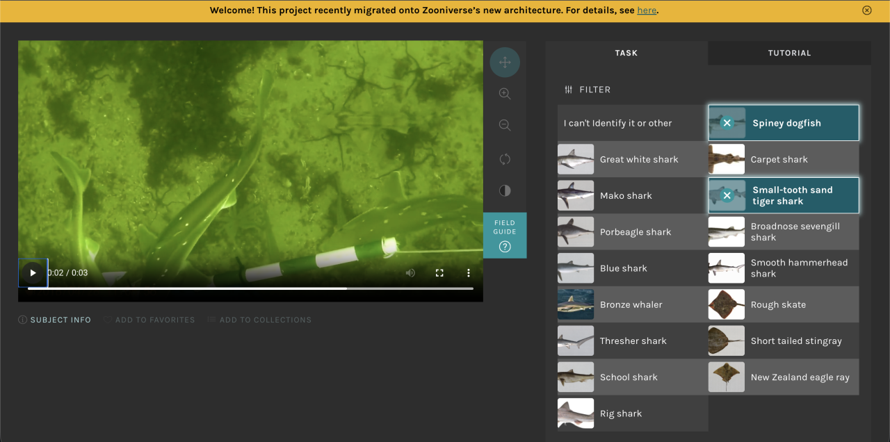Play the shark video
890x442 pixels.
[x=33, y=273]
